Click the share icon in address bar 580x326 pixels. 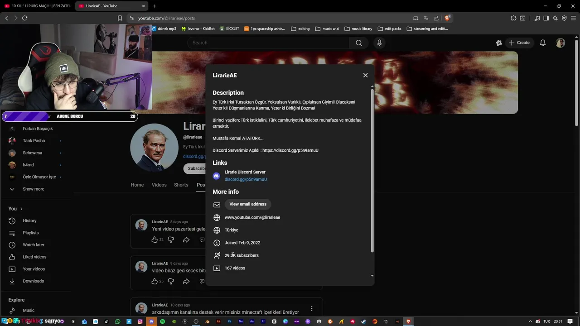436,18
